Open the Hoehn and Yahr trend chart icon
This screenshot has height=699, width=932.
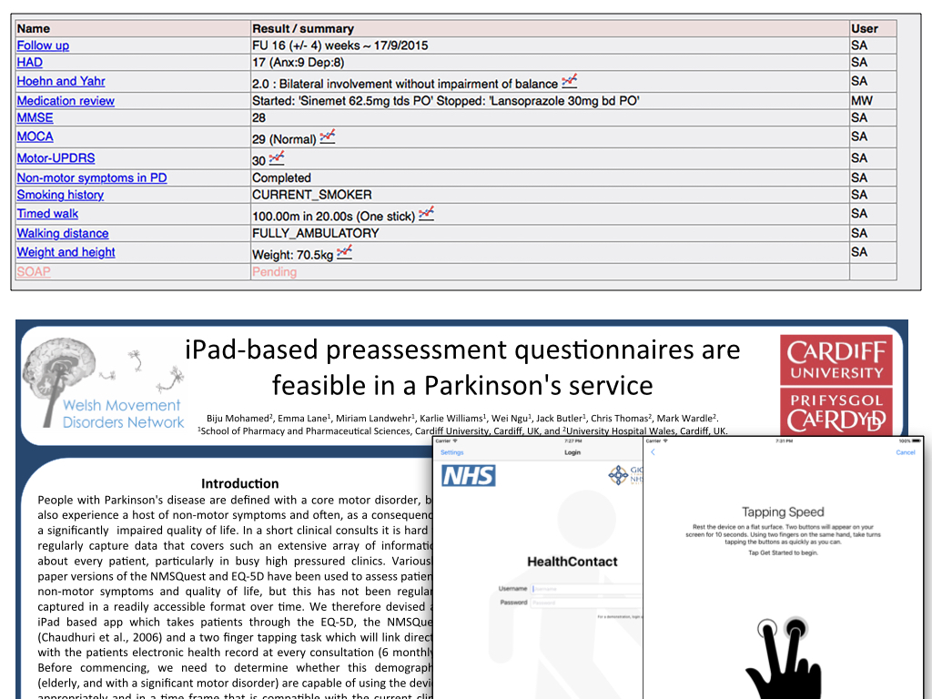point(570,81)
